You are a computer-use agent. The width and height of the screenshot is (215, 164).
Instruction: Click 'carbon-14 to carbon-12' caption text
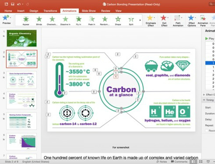pyautogui.click(x=78, y=124)
